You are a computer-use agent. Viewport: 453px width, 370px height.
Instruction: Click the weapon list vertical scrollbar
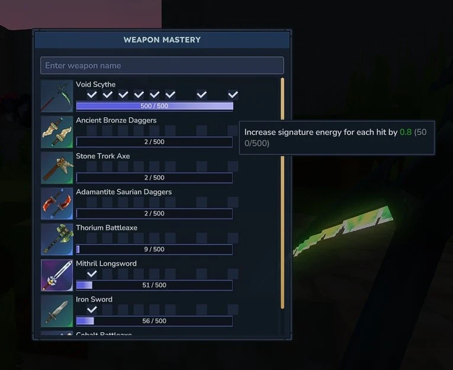(x=282, y=193)
